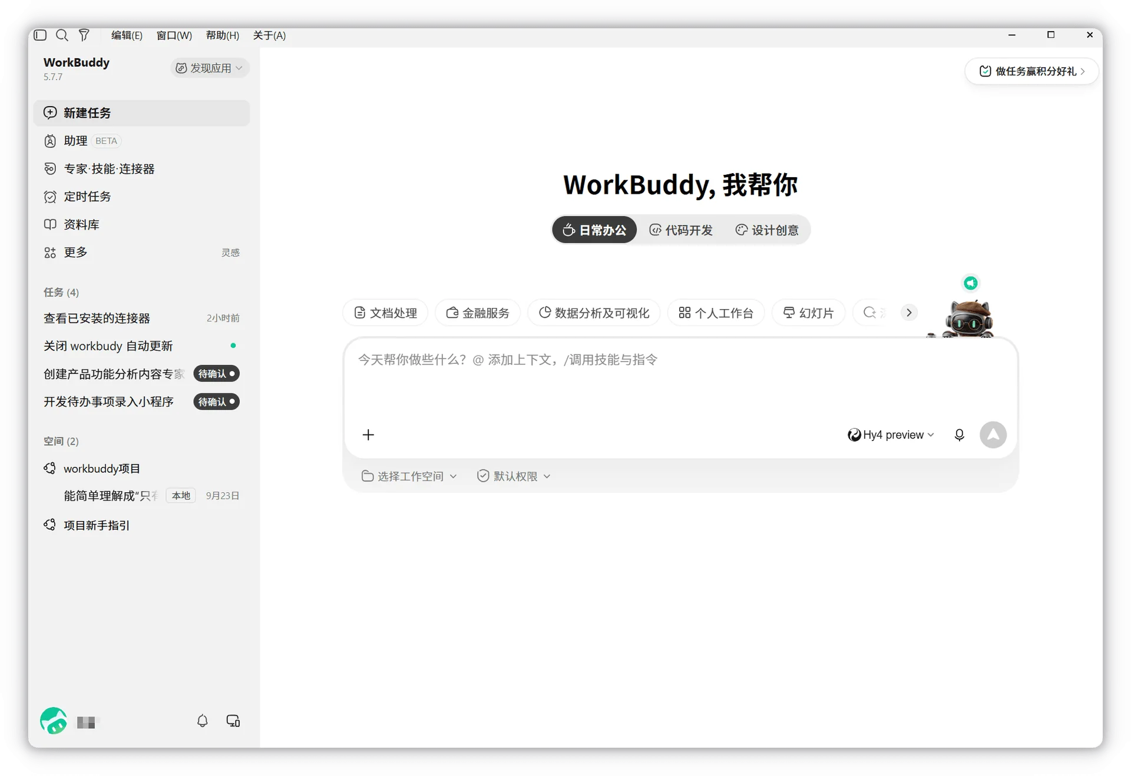This screenshot has height=776, width=1131.
Task: Open the Hy4 preview model dropdown
Action: pos(891,435)
